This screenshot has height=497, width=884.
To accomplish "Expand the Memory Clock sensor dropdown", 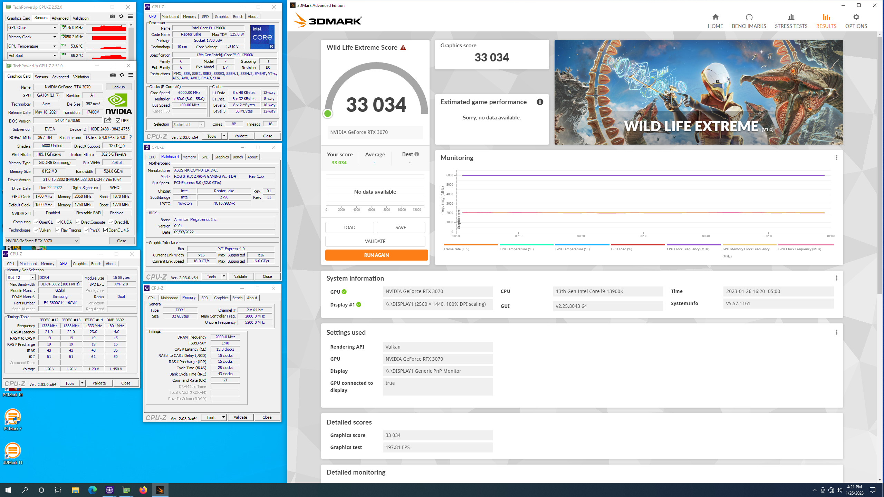I will 55,37.
